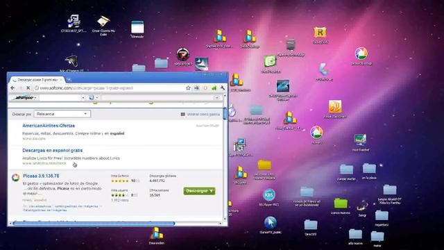Open the Picasa desktop shortcut

click(x=316, y=135)
